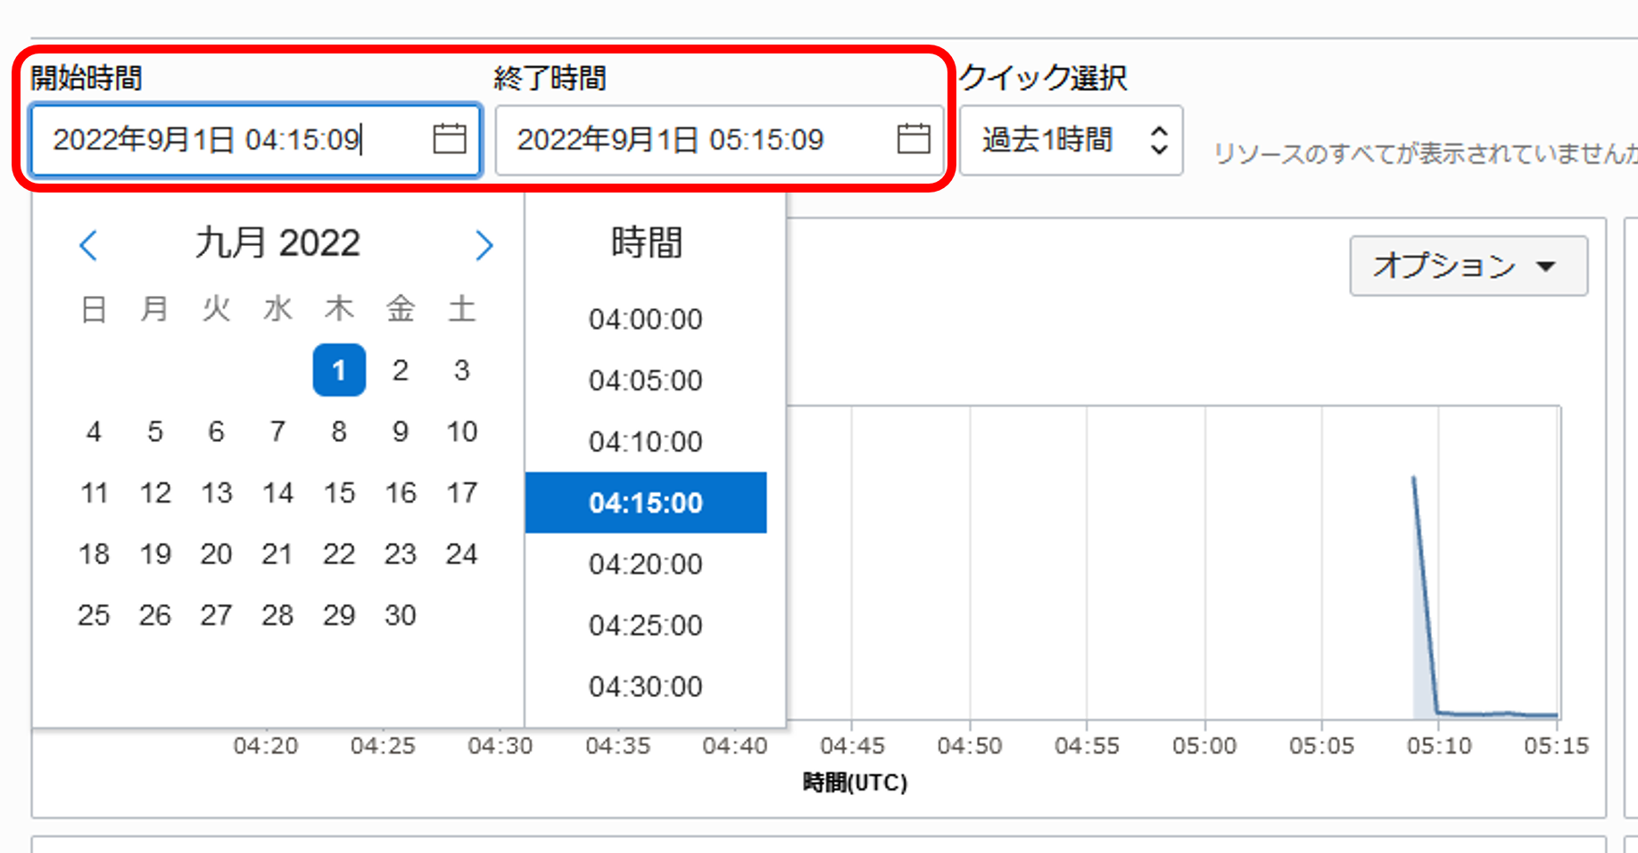Viewport: 1638px width, 853px height.
Task: Open the オプション menu on the chart
Action: click(x=1468, y=266)
